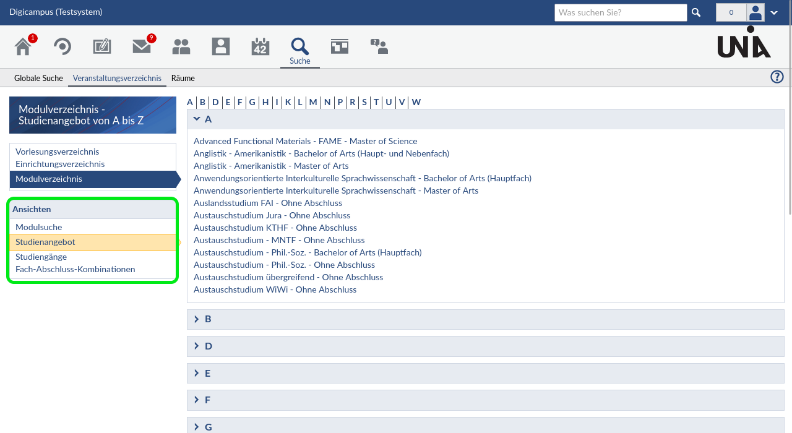Viewport: 792px width, 433px height.
Task: Open Advanced Functional Materials - FAME link
Action: 305,141
